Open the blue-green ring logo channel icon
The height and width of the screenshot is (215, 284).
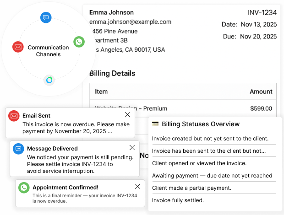[x=49, y=80]
